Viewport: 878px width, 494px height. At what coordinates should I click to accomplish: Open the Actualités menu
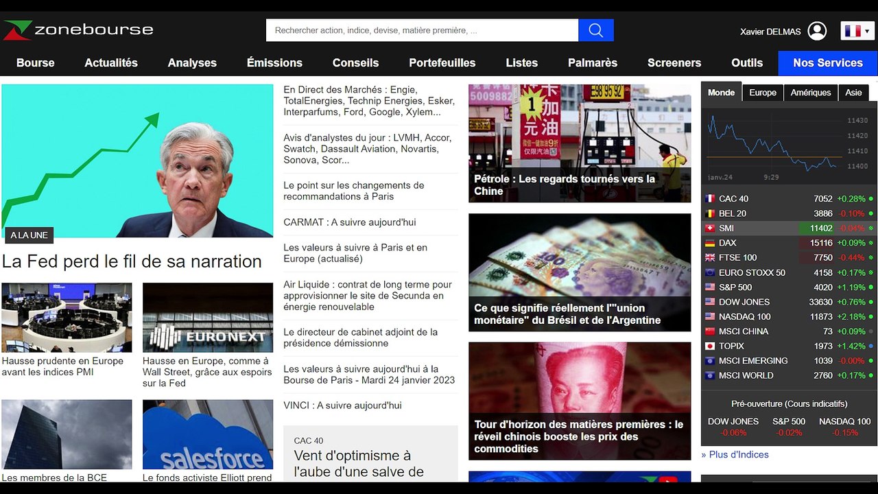point(111,62)
